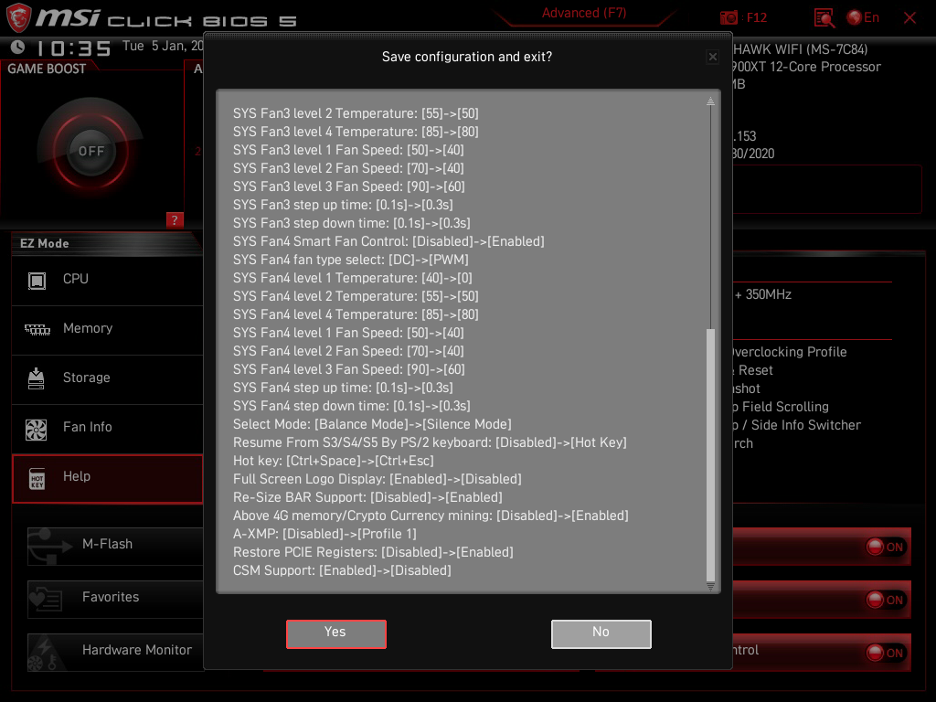Screen dimensions: 936x702
Task: Click the Side Info Switcher help entry
Action: pos(797,426)
